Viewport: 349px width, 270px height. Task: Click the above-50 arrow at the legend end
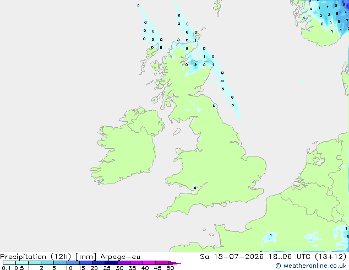pos(174,263)
